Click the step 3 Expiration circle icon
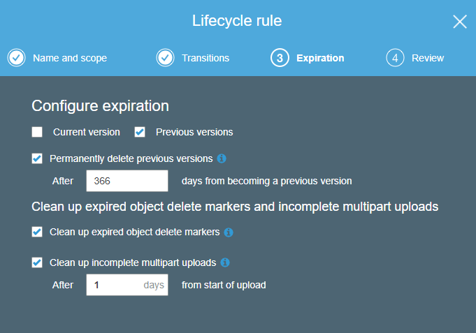 (x=280, y=58)
